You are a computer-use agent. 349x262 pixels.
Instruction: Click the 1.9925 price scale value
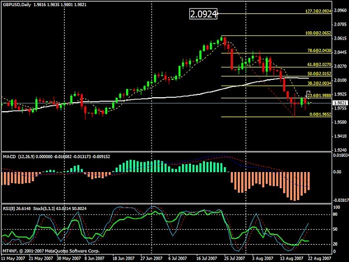tap(341, 94)
